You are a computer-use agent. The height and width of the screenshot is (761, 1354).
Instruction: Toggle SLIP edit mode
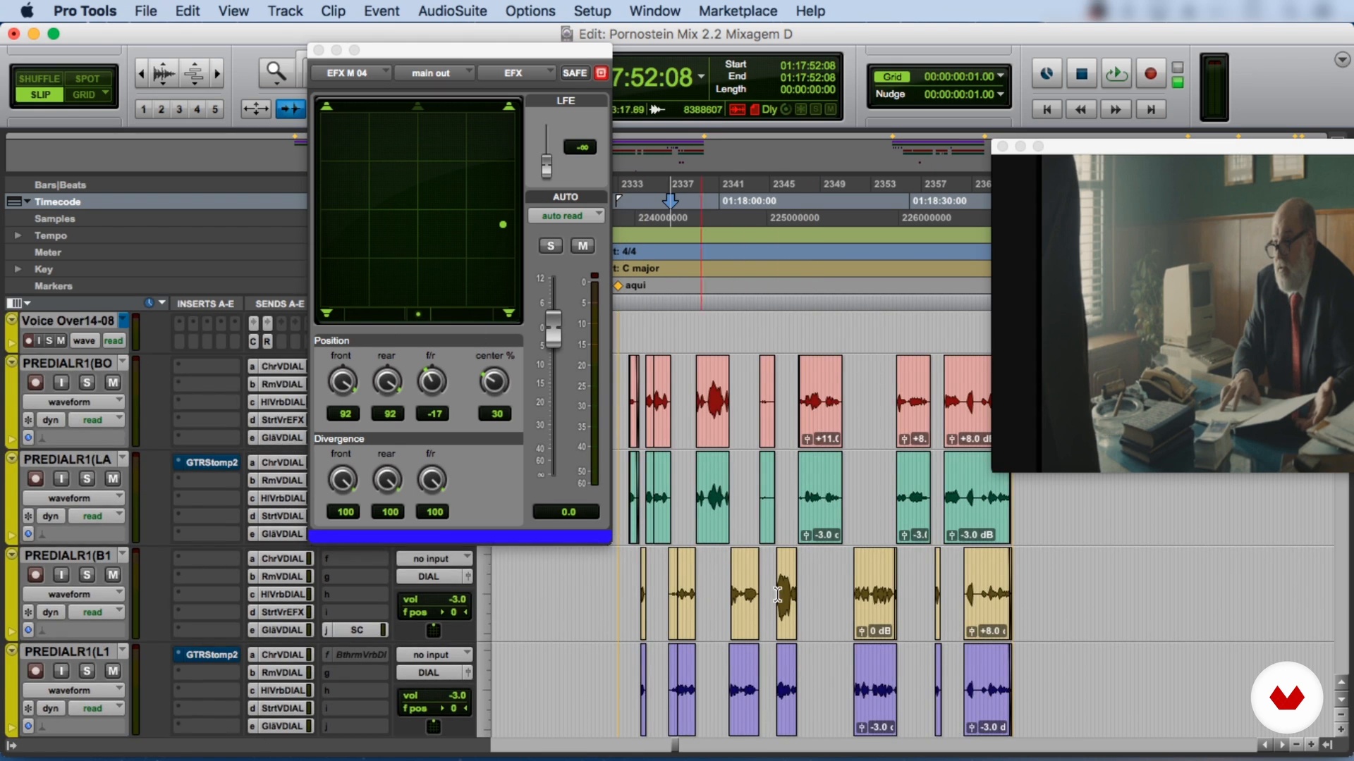(40, 94)
